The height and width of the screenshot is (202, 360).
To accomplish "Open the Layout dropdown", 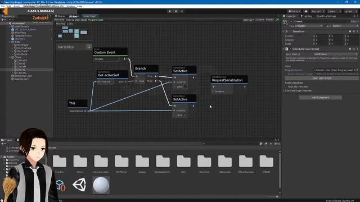I will coord(350,11).
